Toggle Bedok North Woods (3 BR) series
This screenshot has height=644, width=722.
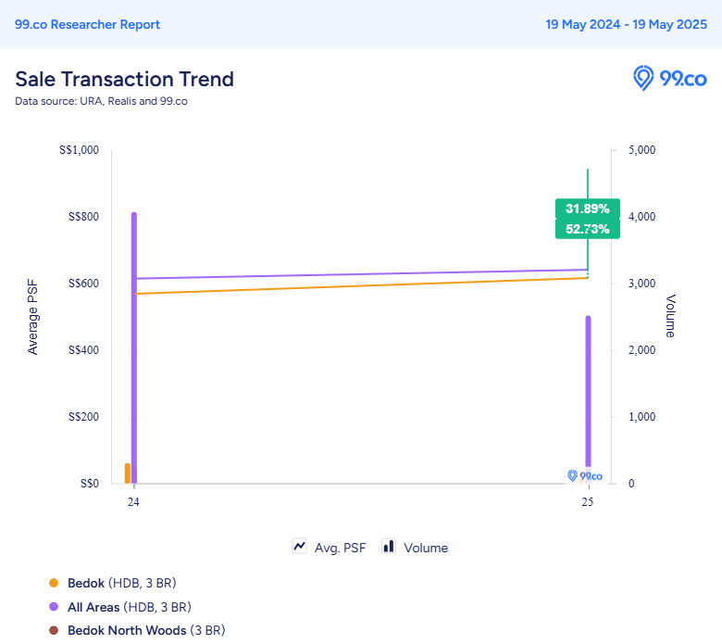(x=146, y=630)
